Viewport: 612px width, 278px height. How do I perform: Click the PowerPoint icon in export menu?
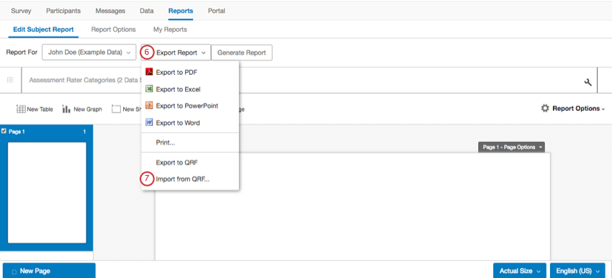click(149, 105)
